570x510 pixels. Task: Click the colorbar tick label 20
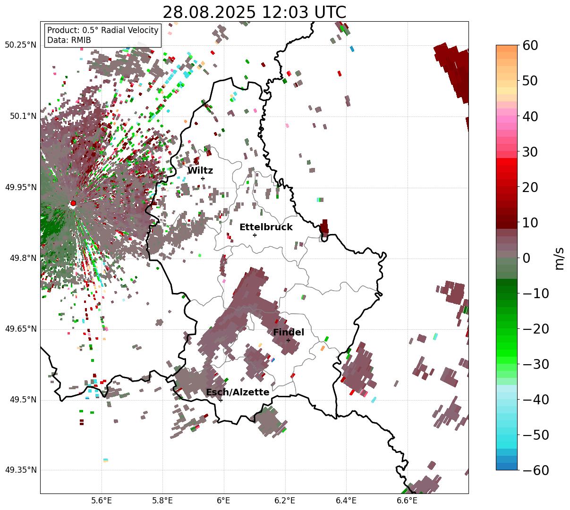(529, 187)
